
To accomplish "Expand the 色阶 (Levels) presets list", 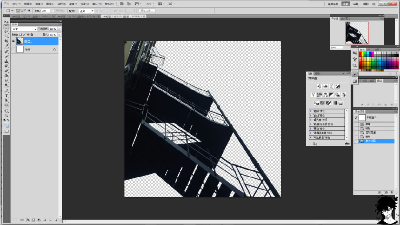I will 311,111.
